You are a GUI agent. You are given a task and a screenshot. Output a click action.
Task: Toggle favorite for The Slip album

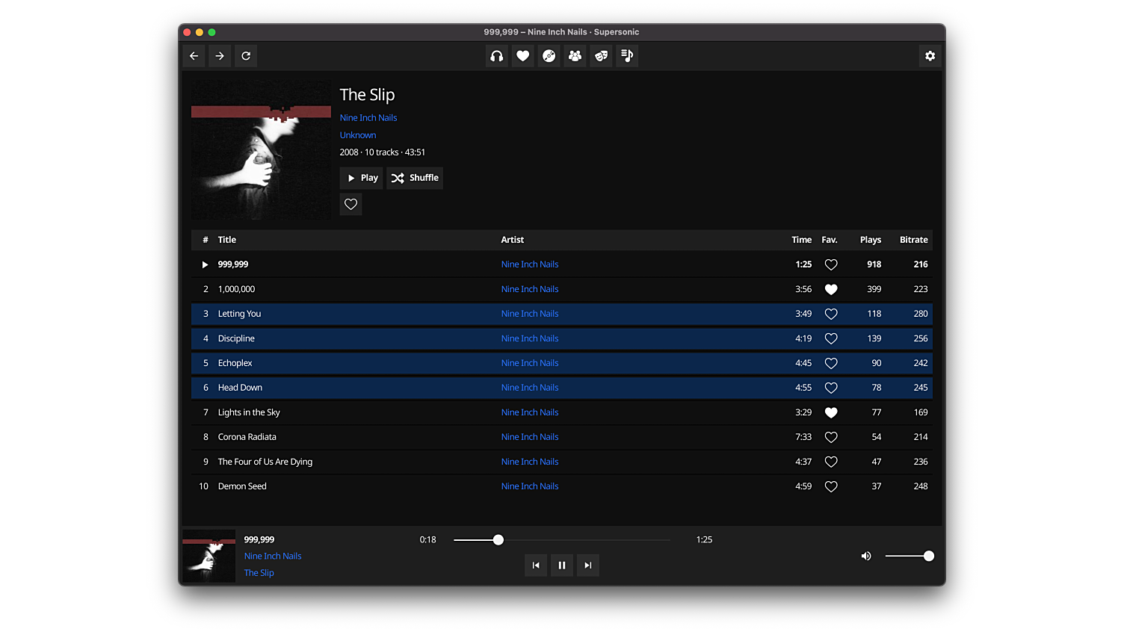click(x=351, y=204)
